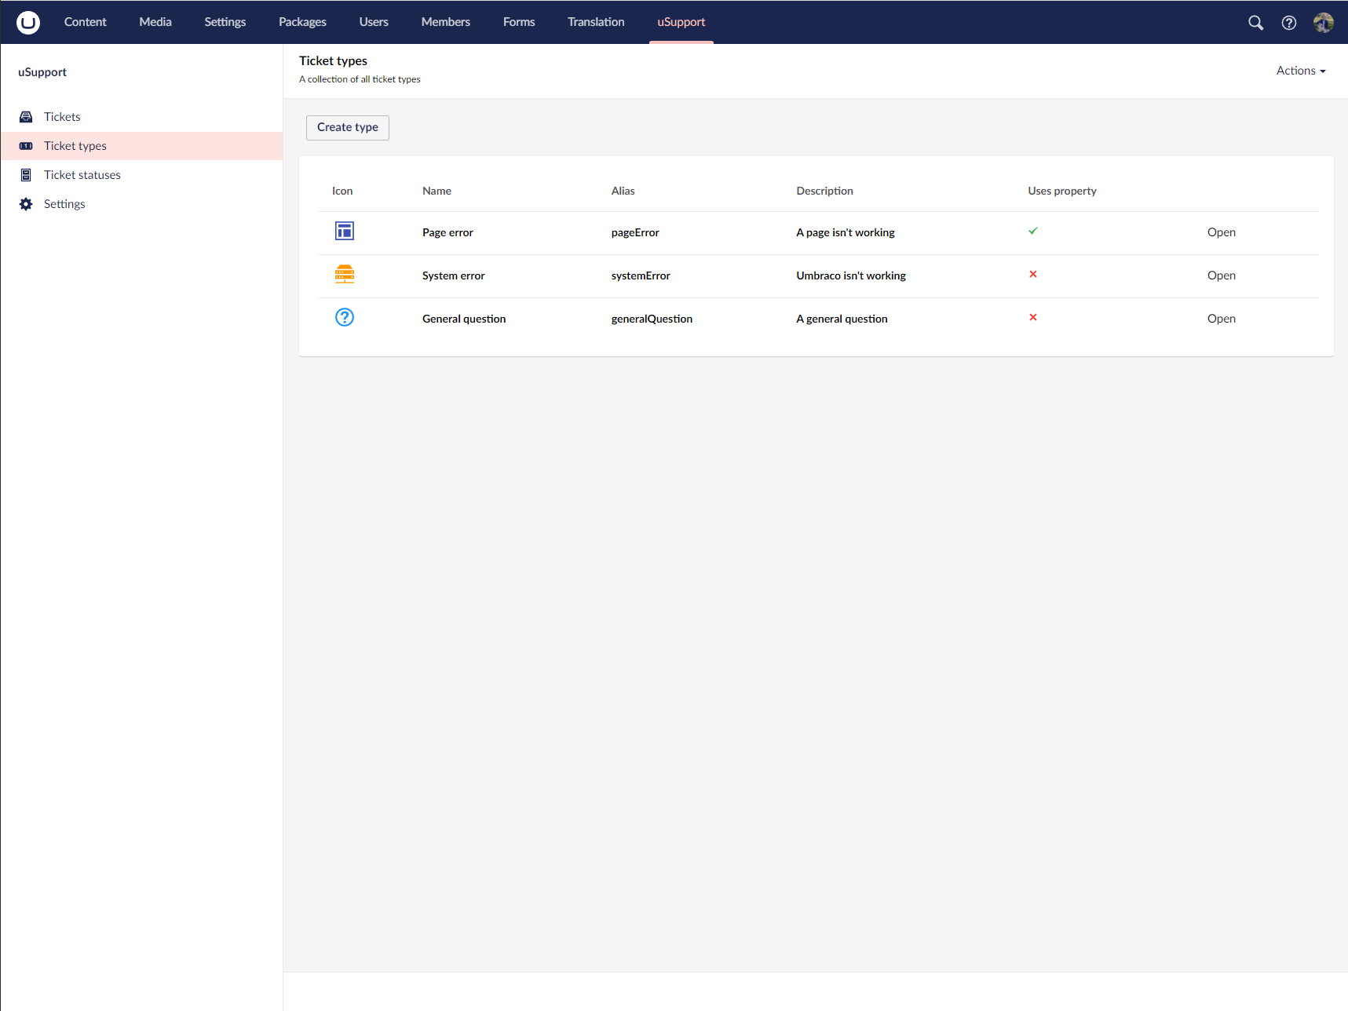Click the Settings gear icon in sidebar

point(26,204)
